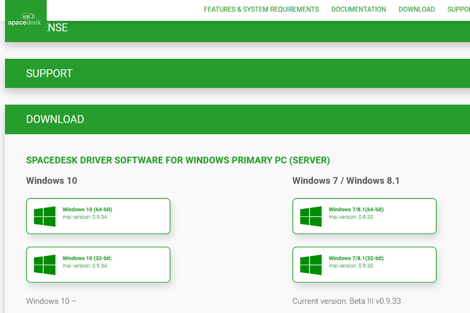The height and width of the screenshot is (313, 470).
Task: Expand the SUPPORT section bar
Action: pyautogui.click(x=237, y=73)
